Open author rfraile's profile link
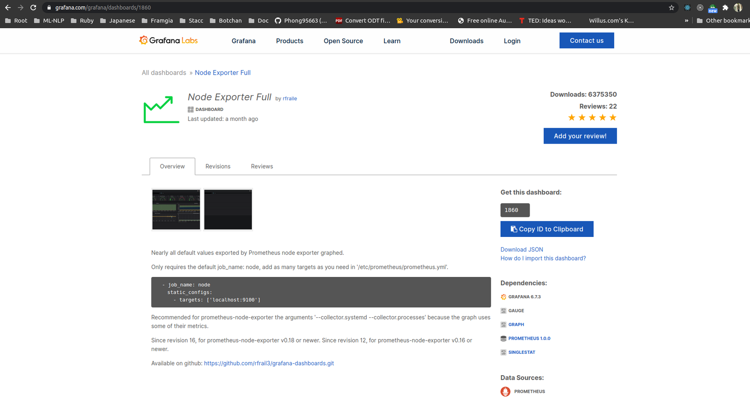The height and width of the screenshot is (397, 750). (290, 99)
